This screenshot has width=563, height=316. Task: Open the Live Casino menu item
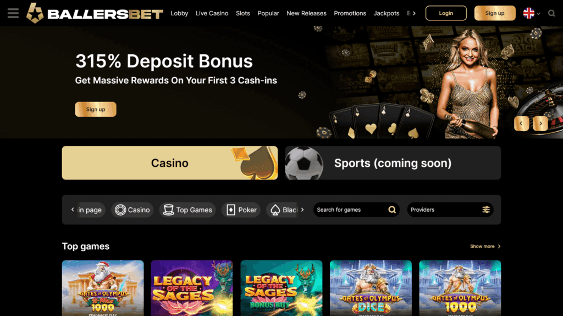(212, 13)
